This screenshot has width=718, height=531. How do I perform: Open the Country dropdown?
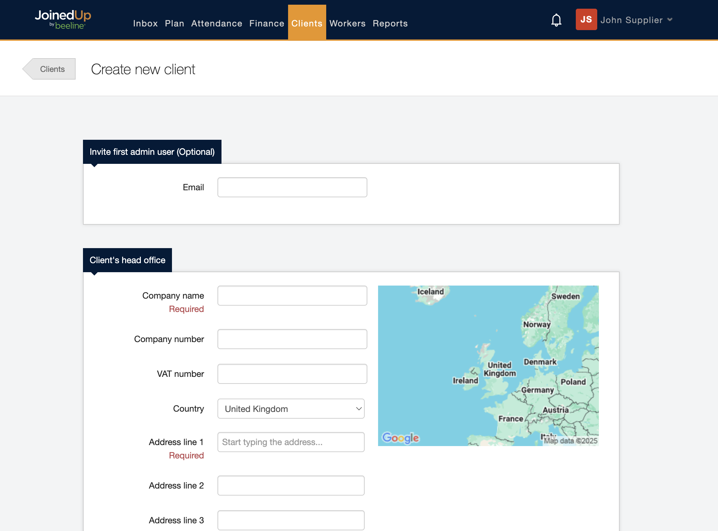291,409
